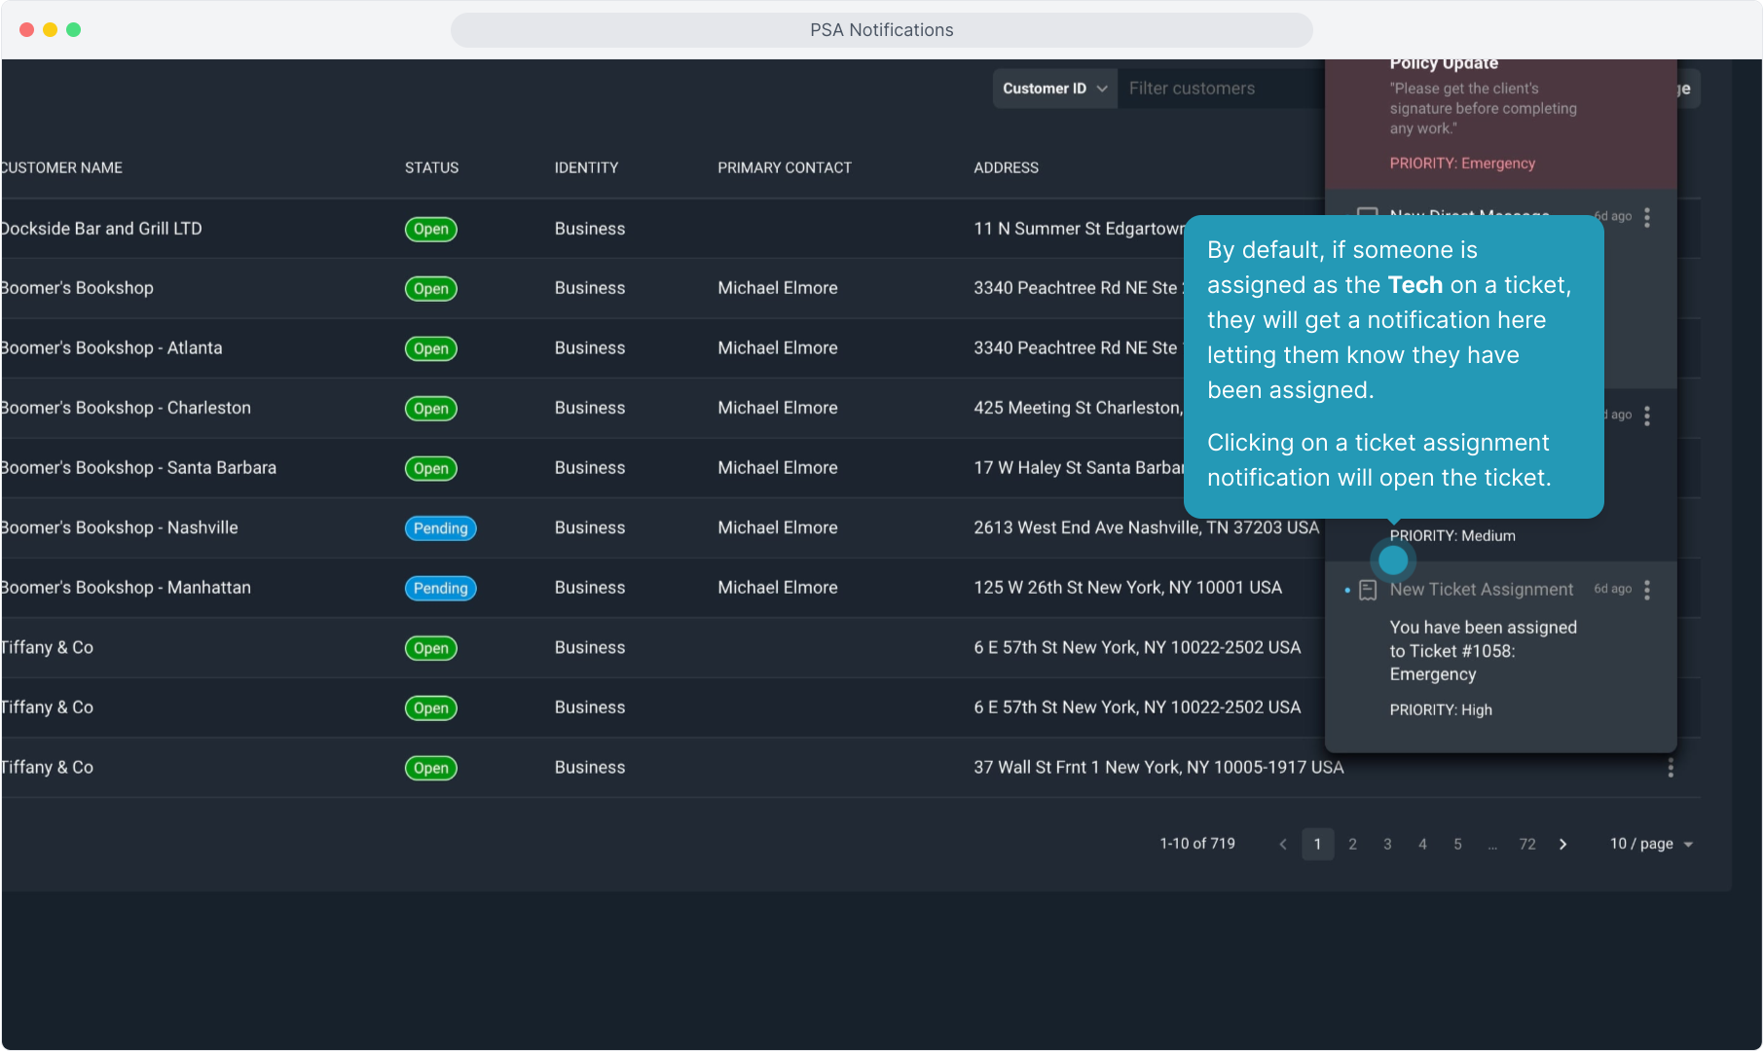1764x1051 pixels.
Task: Open options menu for the Medium priority notification
Action: point(1646,416)
